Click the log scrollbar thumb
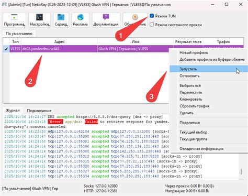The height and width of the screenshot is (196, 248). (x=241, y=171)
